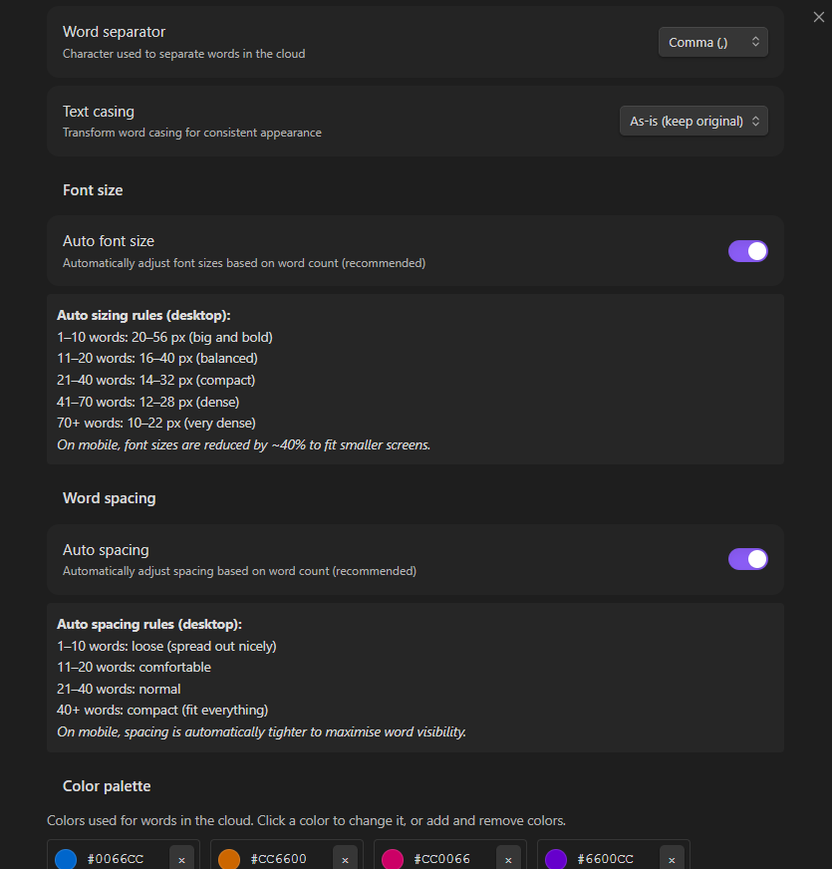Click the blue #0066CC color swatch to change it
Image resolution: width=832 pixels, height=869 pixels.
pyautogui.click(x=66, y=858)
